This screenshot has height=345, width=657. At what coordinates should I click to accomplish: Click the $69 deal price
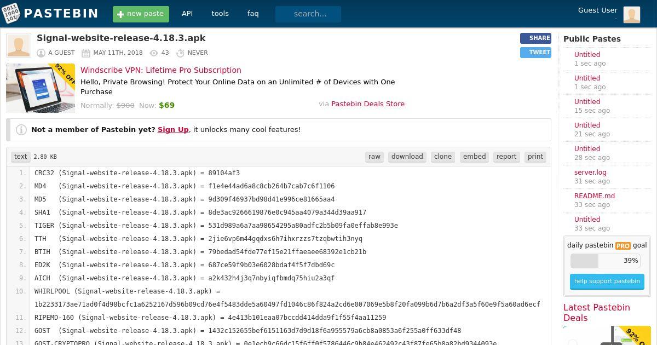(166, 105)
